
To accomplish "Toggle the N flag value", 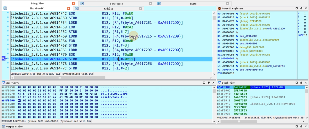I will [305, 13].
